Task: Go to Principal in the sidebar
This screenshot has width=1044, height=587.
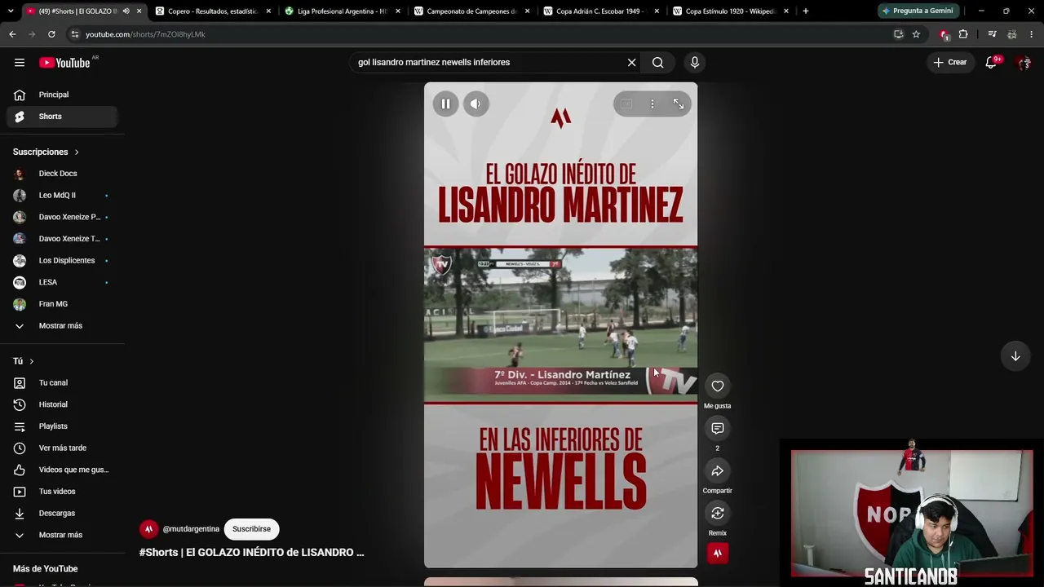Action: [x=62, y=95]
